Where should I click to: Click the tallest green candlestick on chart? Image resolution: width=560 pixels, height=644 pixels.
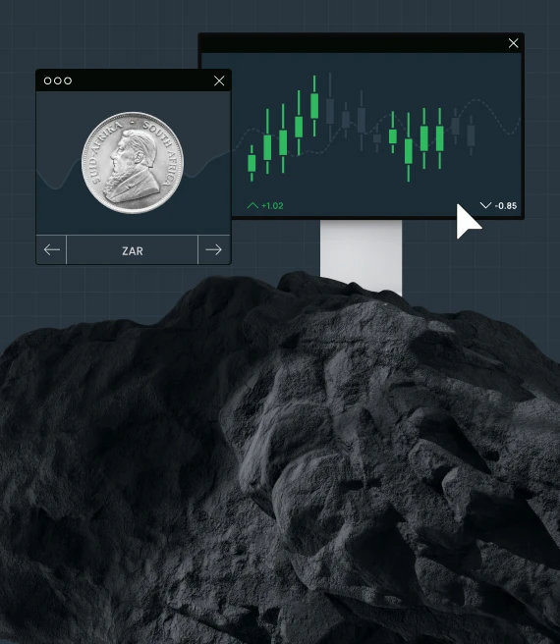coord(314,106)
